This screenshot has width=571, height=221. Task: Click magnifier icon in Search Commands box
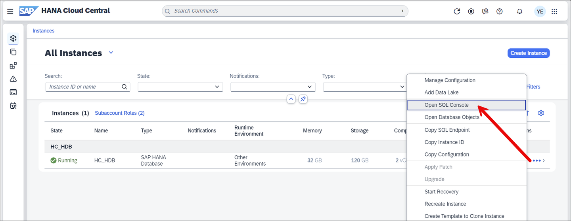click(167, 11)
